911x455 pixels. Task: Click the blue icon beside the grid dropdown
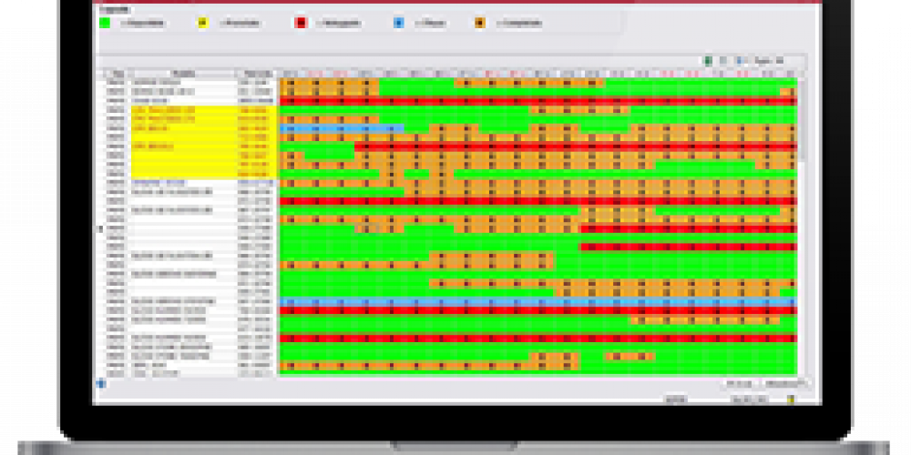tap(739, 61)
